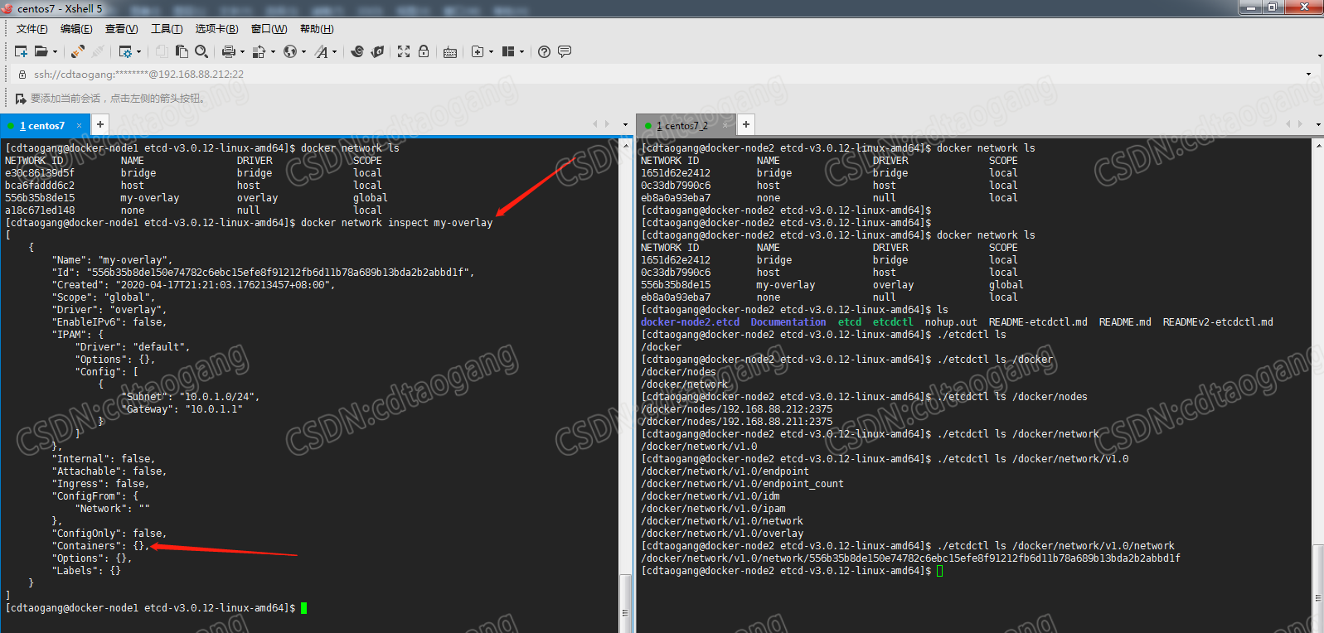This screenshot has height=633, width=1324.
Task: Click the Xshell app icon in title bar
Action: tap(7, 8)
